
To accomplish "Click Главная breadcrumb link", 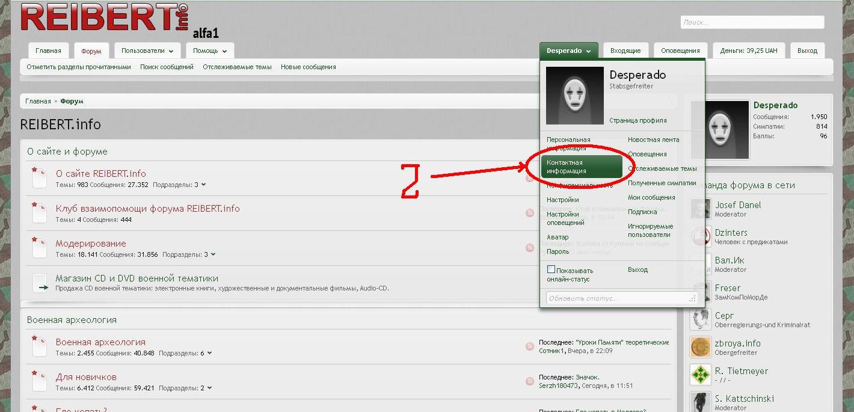I will click(38, 101).
